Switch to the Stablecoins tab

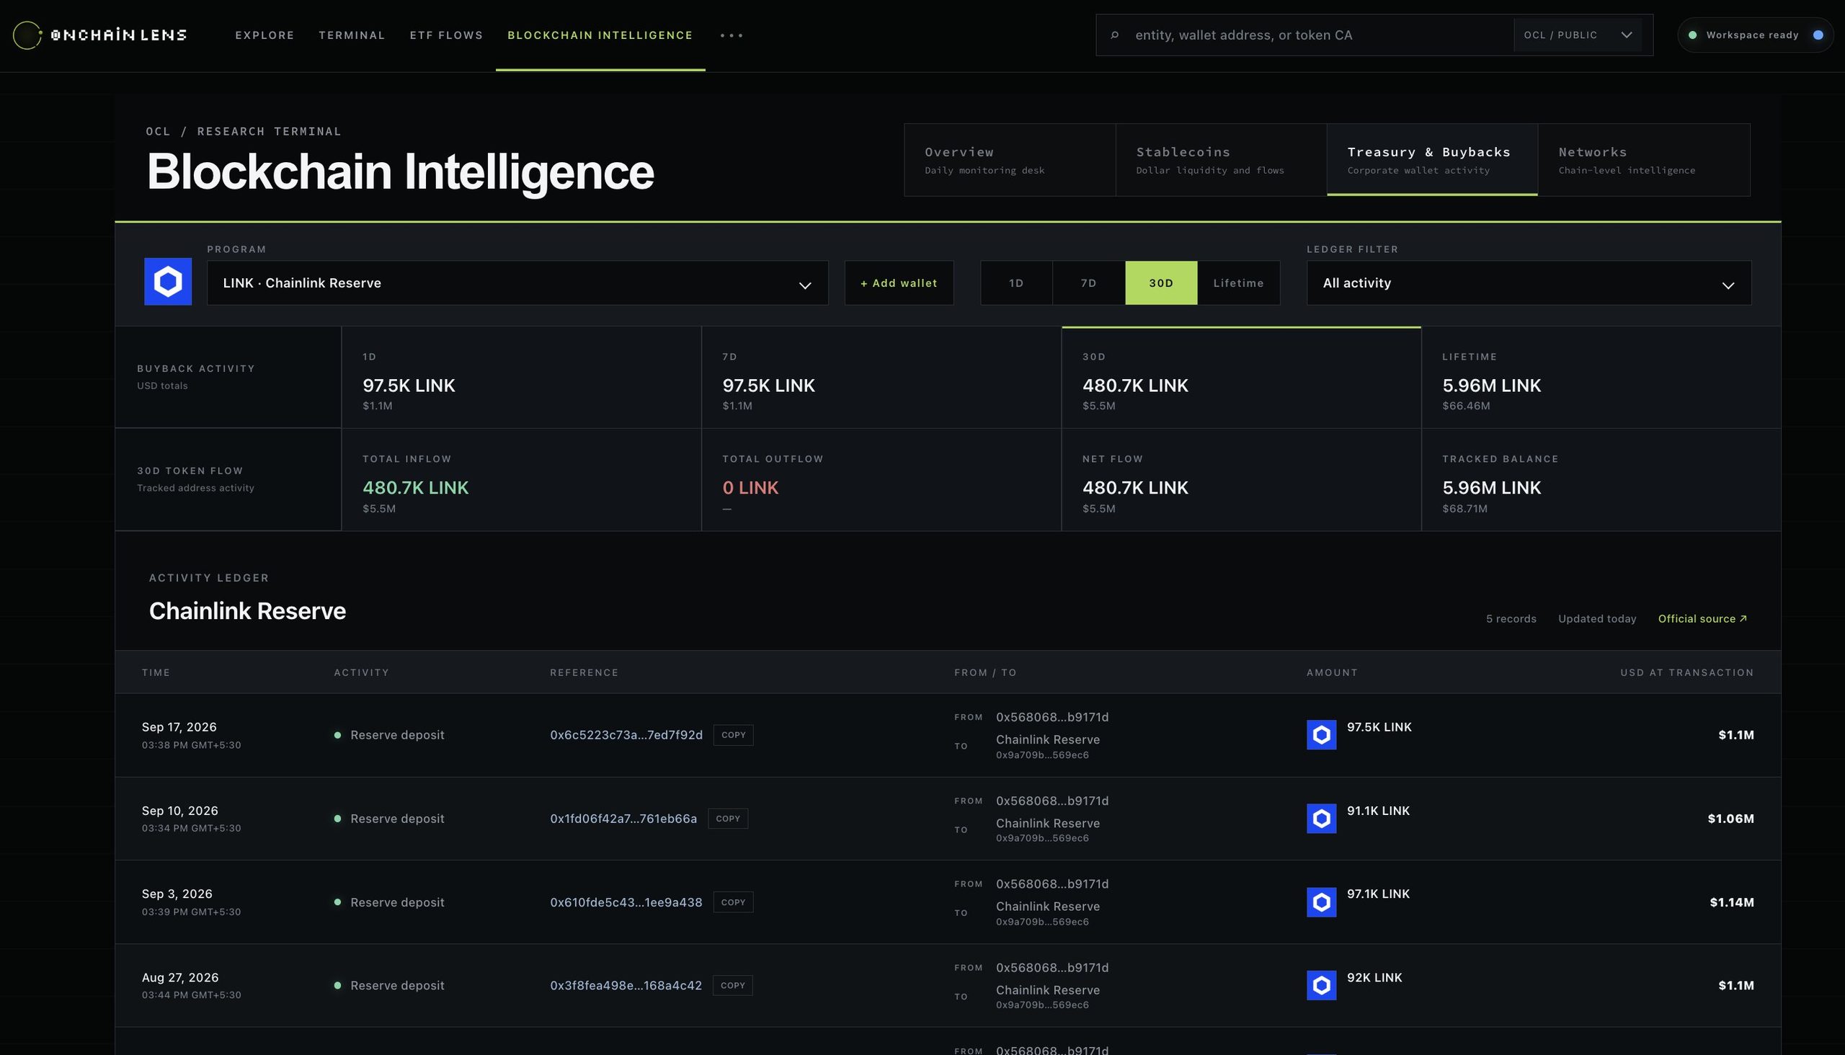(x=1221, y=159)
